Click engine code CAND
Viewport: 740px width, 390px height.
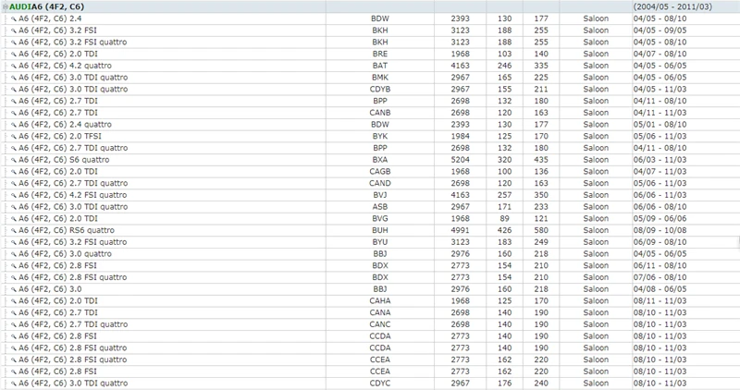pyautogui.click(x=380, y=183)
